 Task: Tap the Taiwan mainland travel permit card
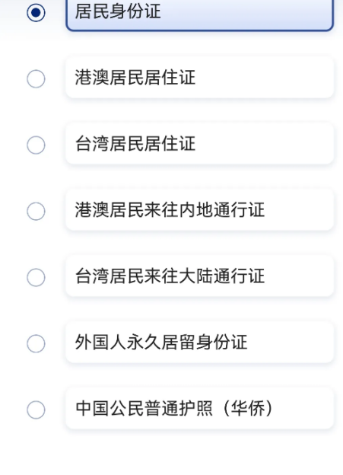coord(200,276)
